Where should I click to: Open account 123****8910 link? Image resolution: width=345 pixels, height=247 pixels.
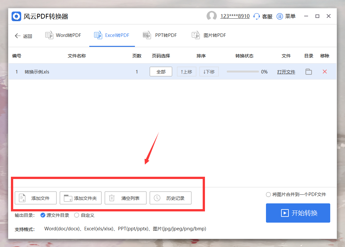tap(235, 16)
